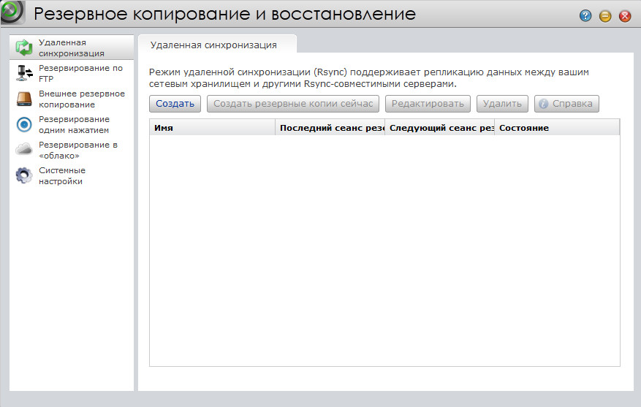
Task: Click the Remote Sync sidebar icon
Action: [25, 48]
